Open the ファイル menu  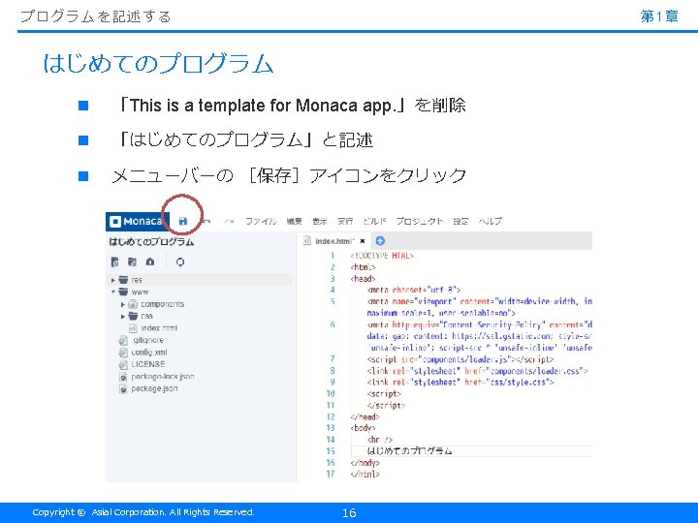pos(262,221)
